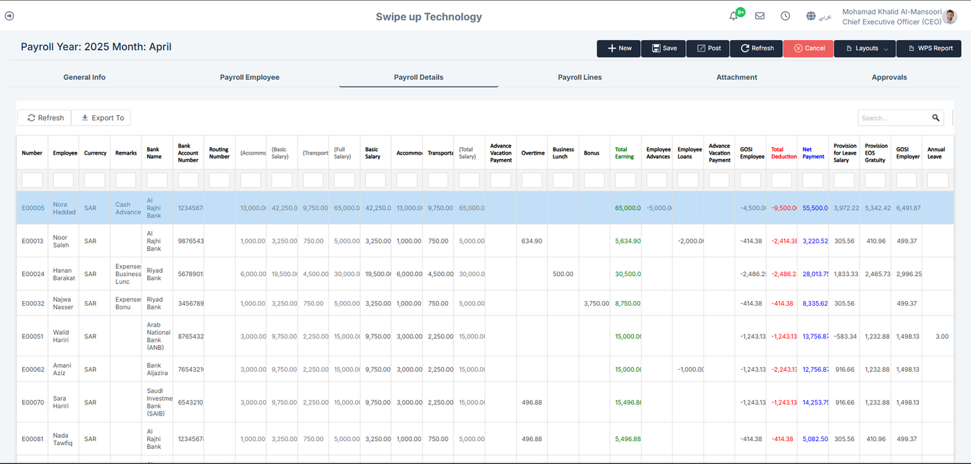The height and width of the screenshot is (464, 971).
Task: Open the notifications bell
Action: (x=734, y=16)
